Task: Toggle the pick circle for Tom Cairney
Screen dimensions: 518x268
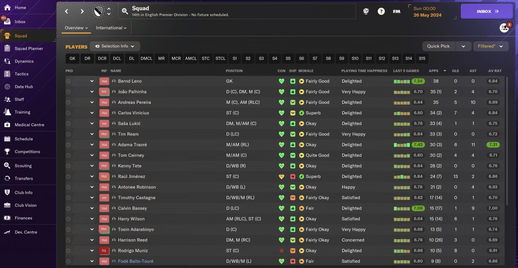Action: [x=68, y=155]
